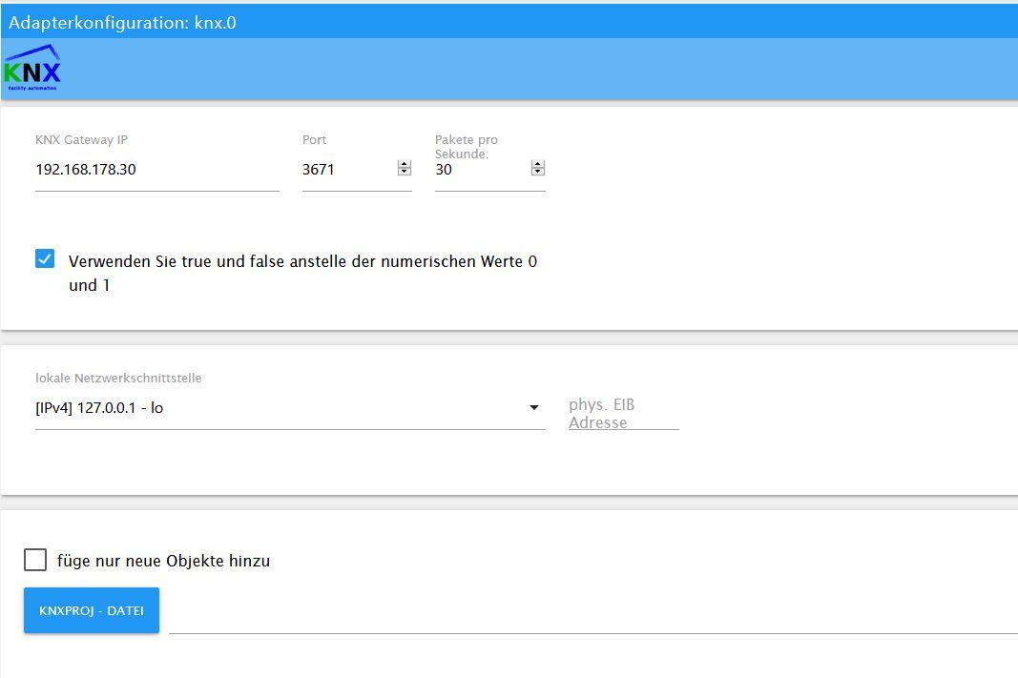This screenshot has height=678, width=1018.
Task: Enable 'füge nur neue Objekte hinzu' checkbox
Action: pos(35,559)
